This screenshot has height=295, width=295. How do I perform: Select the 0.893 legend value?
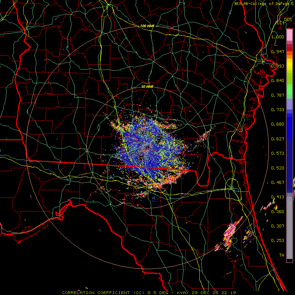click(x=278, y=66)
